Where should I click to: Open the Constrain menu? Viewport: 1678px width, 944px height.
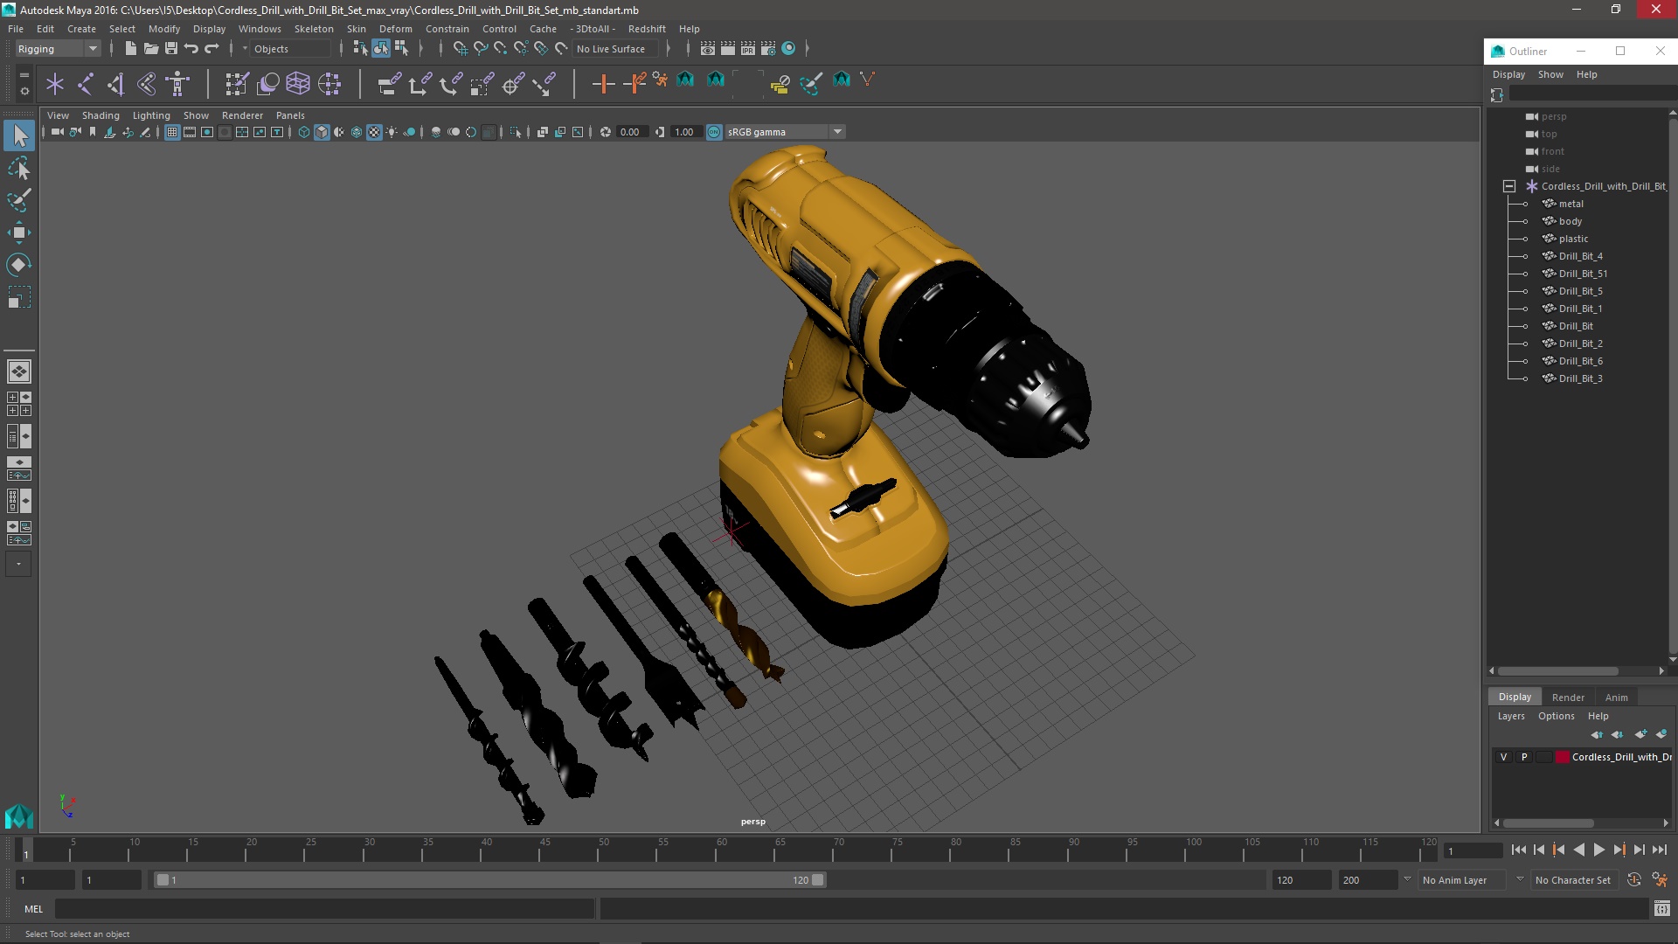tap(447, 29)
